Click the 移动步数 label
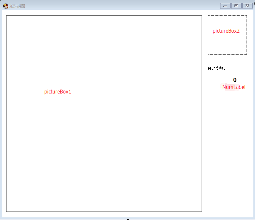This screenshot has height=220, width=255. [216, 68]
